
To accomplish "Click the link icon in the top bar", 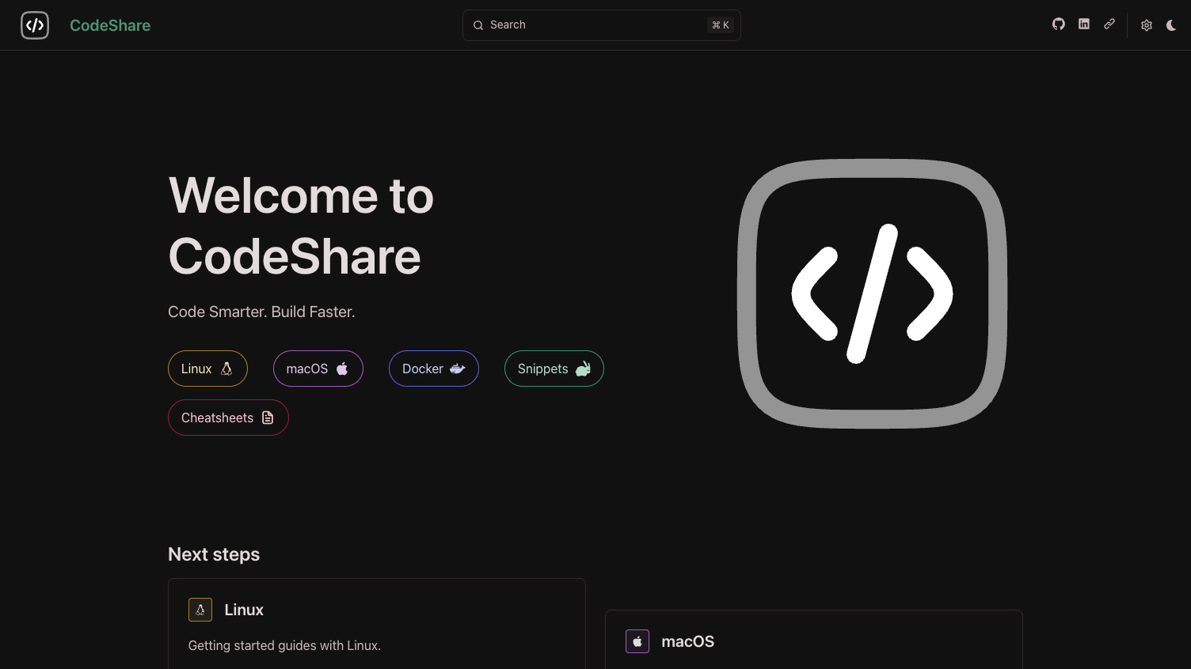I will pyautogui.click(x=1109, y=24).
